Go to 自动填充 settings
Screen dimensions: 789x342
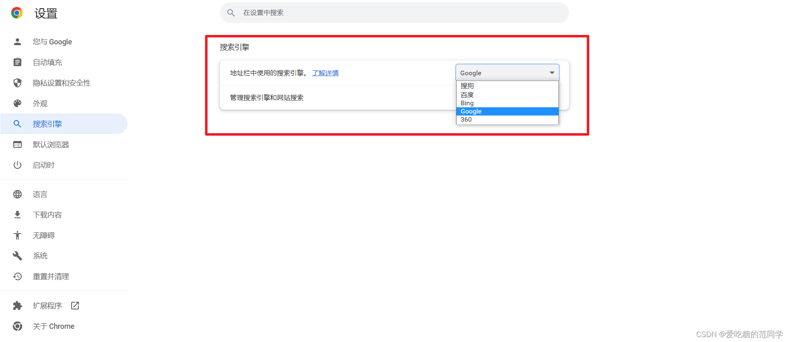point(64,62)
